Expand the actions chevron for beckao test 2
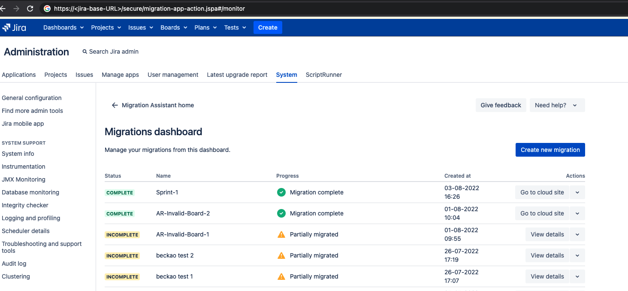This screenshot has width=628, height=291. click(x=577, y=255)
